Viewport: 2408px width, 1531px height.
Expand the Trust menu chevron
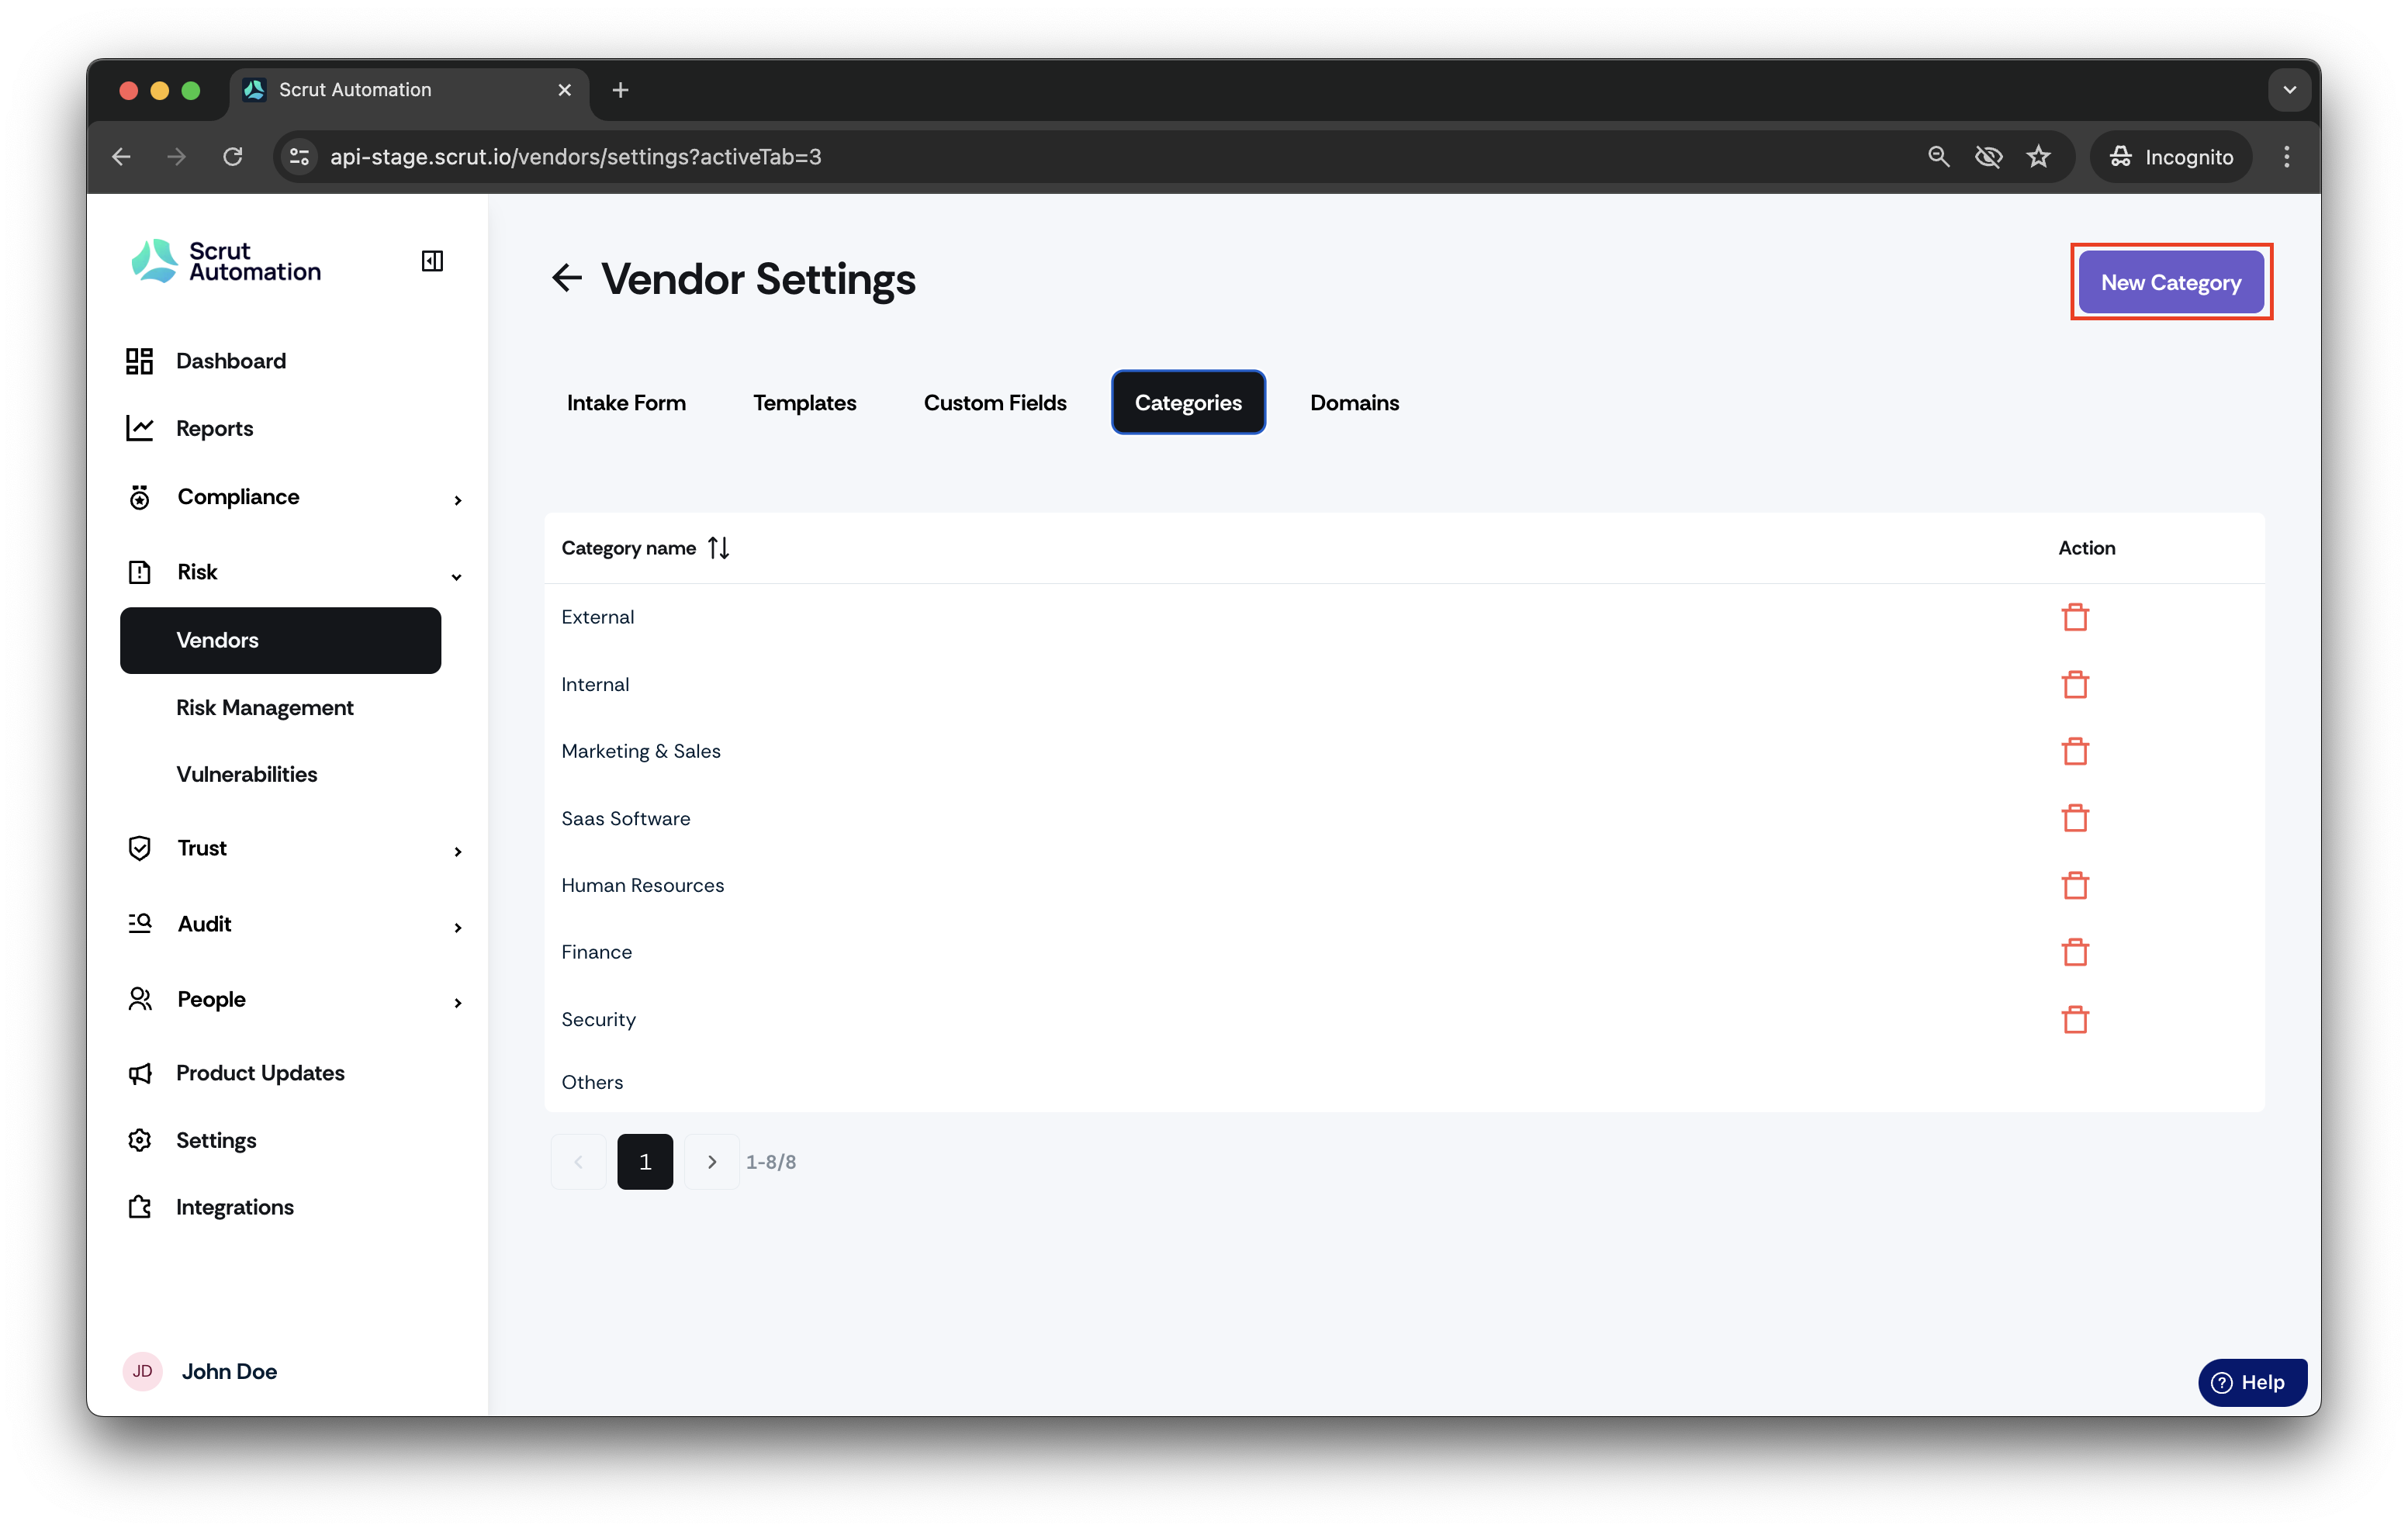458,851
